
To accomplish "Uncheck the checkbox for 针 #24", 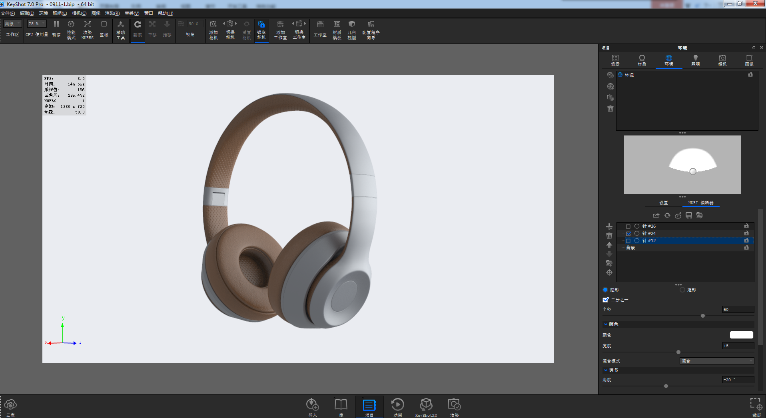I will tap(628, 233).
